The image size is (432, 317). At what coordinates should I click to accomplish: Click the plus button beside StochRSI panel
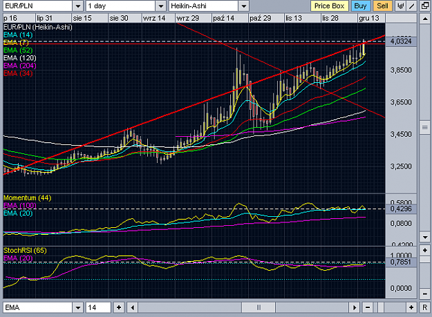(x=425, y=251)
